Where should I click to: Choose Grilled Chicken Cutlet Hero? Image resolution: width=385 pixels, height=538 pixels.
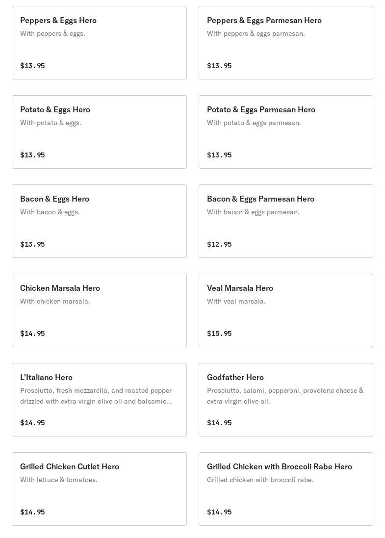(x=99, y=489)
